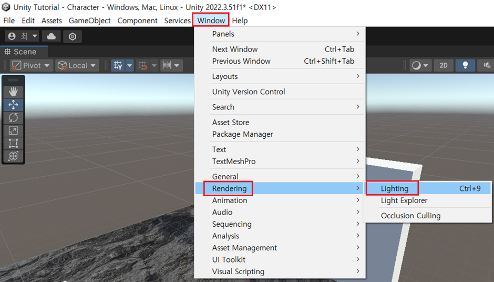Expand the Sequencing submenu
This screenshot has width=494, height=282.
click(280, 224)
